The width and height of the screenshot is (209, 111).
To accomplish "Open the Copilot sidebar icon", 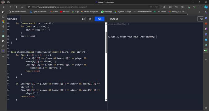I will (206, 7).
